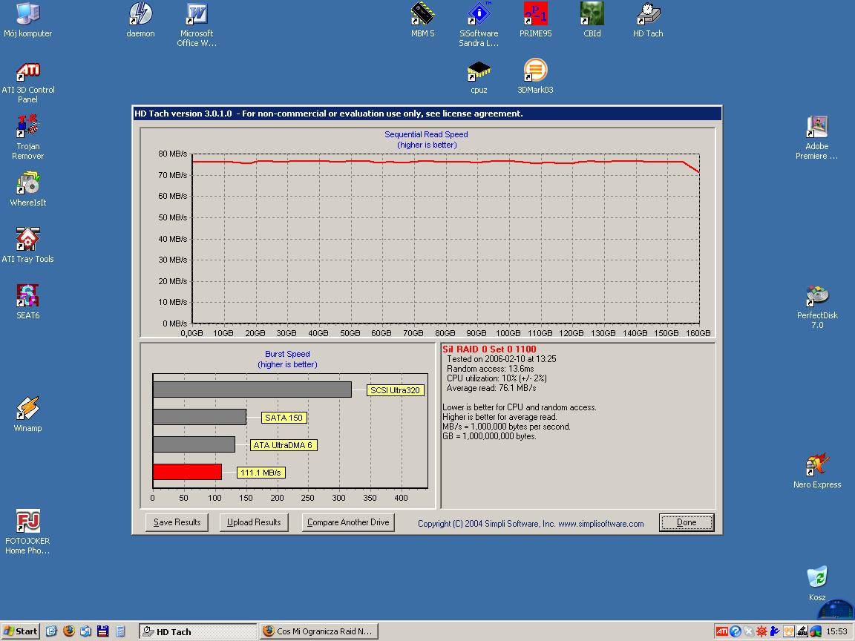
Task: Open the 3DMark03 desktop shortcut
Action: 535,77
